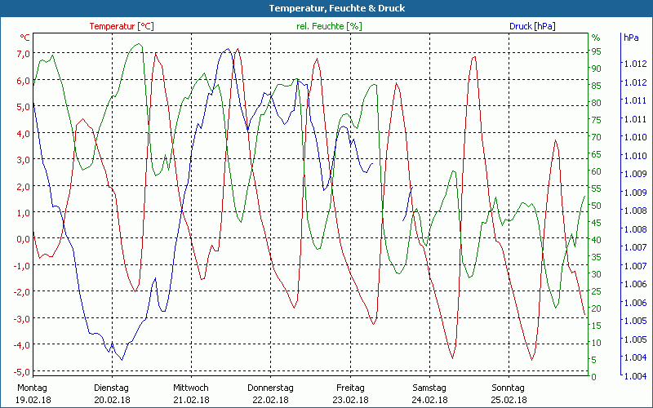Select Donnerstag 22.02.18 on the date axis
653x408 pixels.
click(270, 393)
